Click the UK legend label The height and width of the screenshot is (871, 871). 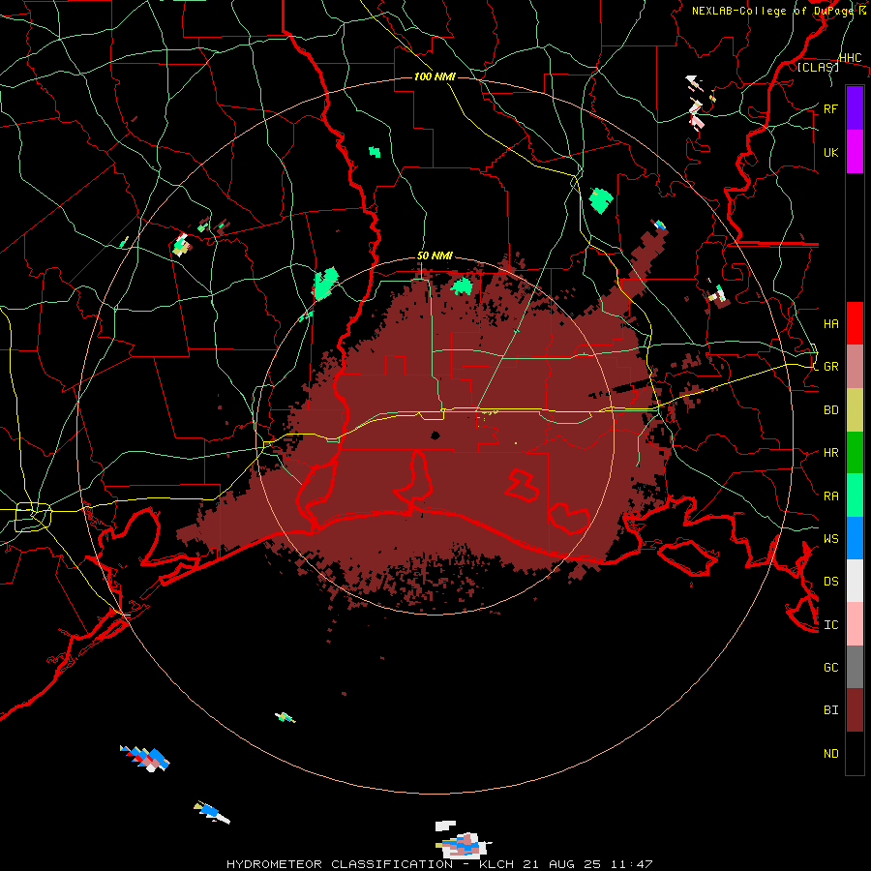830,152
